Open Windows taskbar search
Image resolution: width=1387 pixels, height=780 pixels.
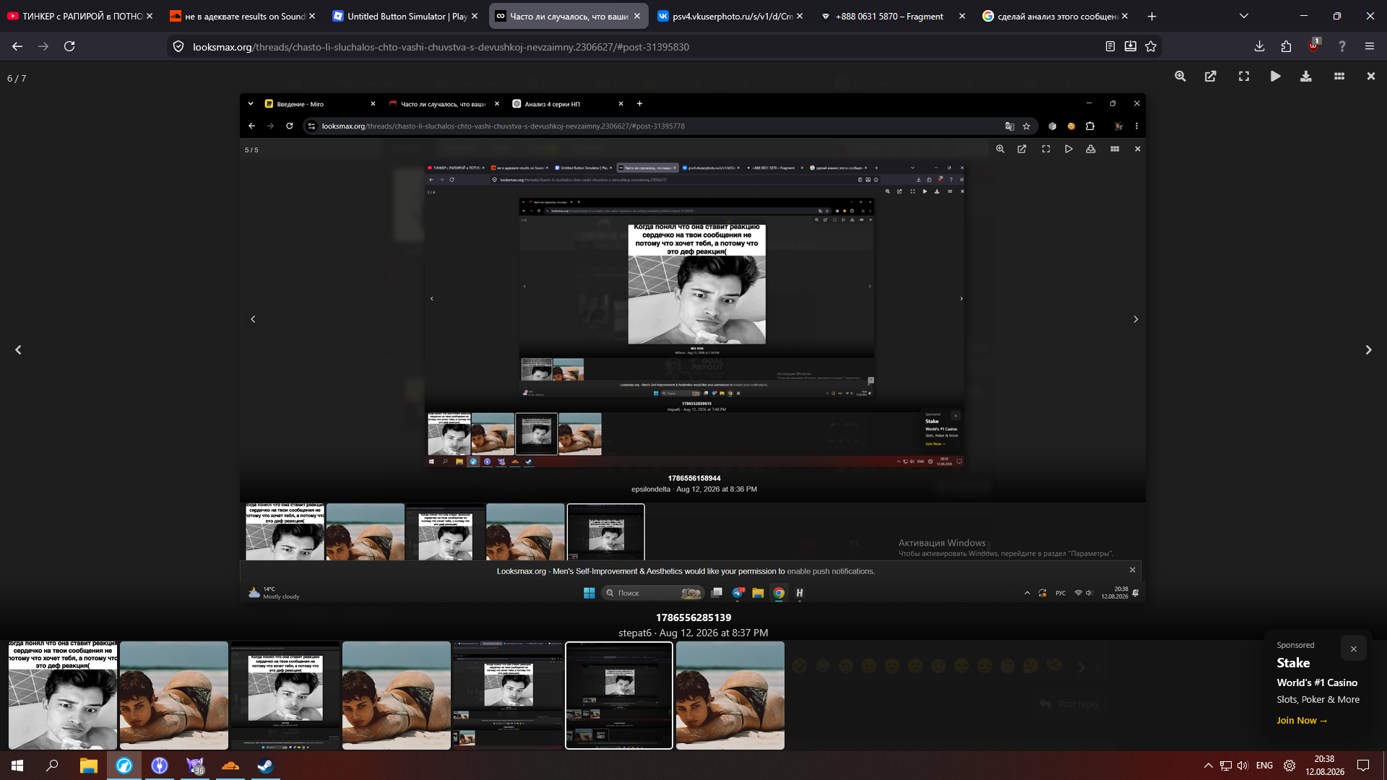[52, 766]
